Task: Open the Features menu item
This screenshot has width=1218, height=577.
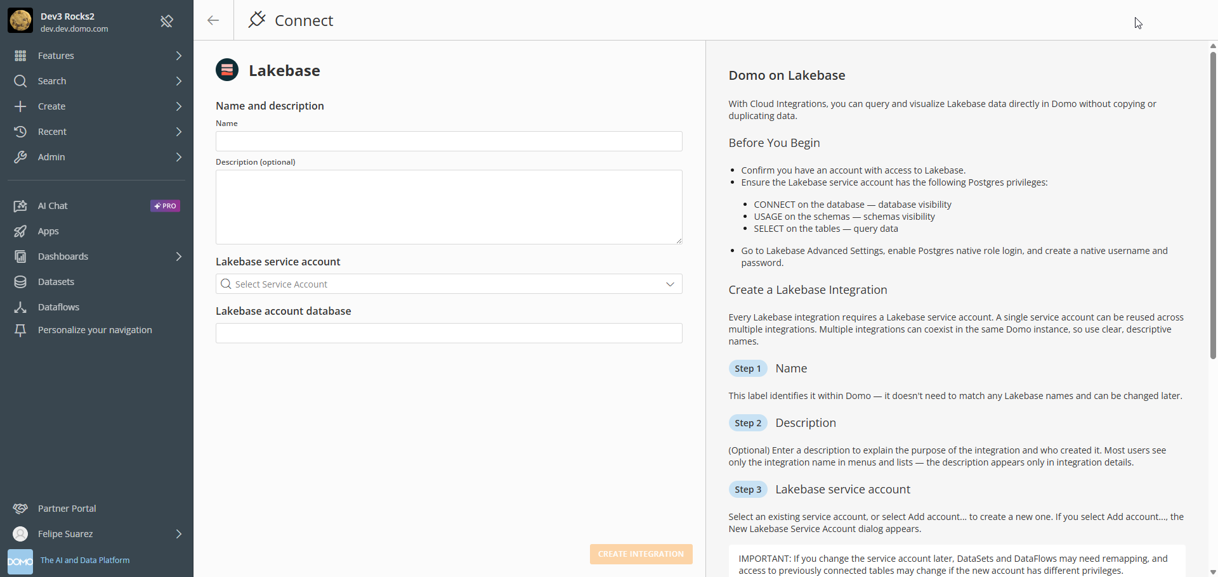Action: tap(96, 56)
